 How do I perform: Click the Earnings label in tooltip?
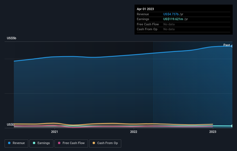(x=143, y=19)
